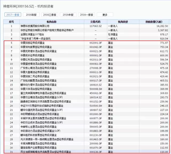Click 长城环保主题灵活配置混合型证券投资基金 row
171x154 pixels.
86,119
